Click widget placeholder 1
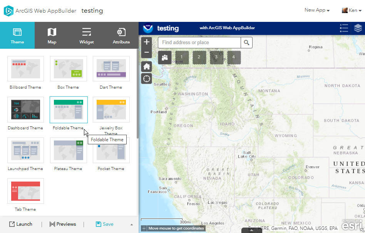This screenshot has width=365, height=233. 182,57
